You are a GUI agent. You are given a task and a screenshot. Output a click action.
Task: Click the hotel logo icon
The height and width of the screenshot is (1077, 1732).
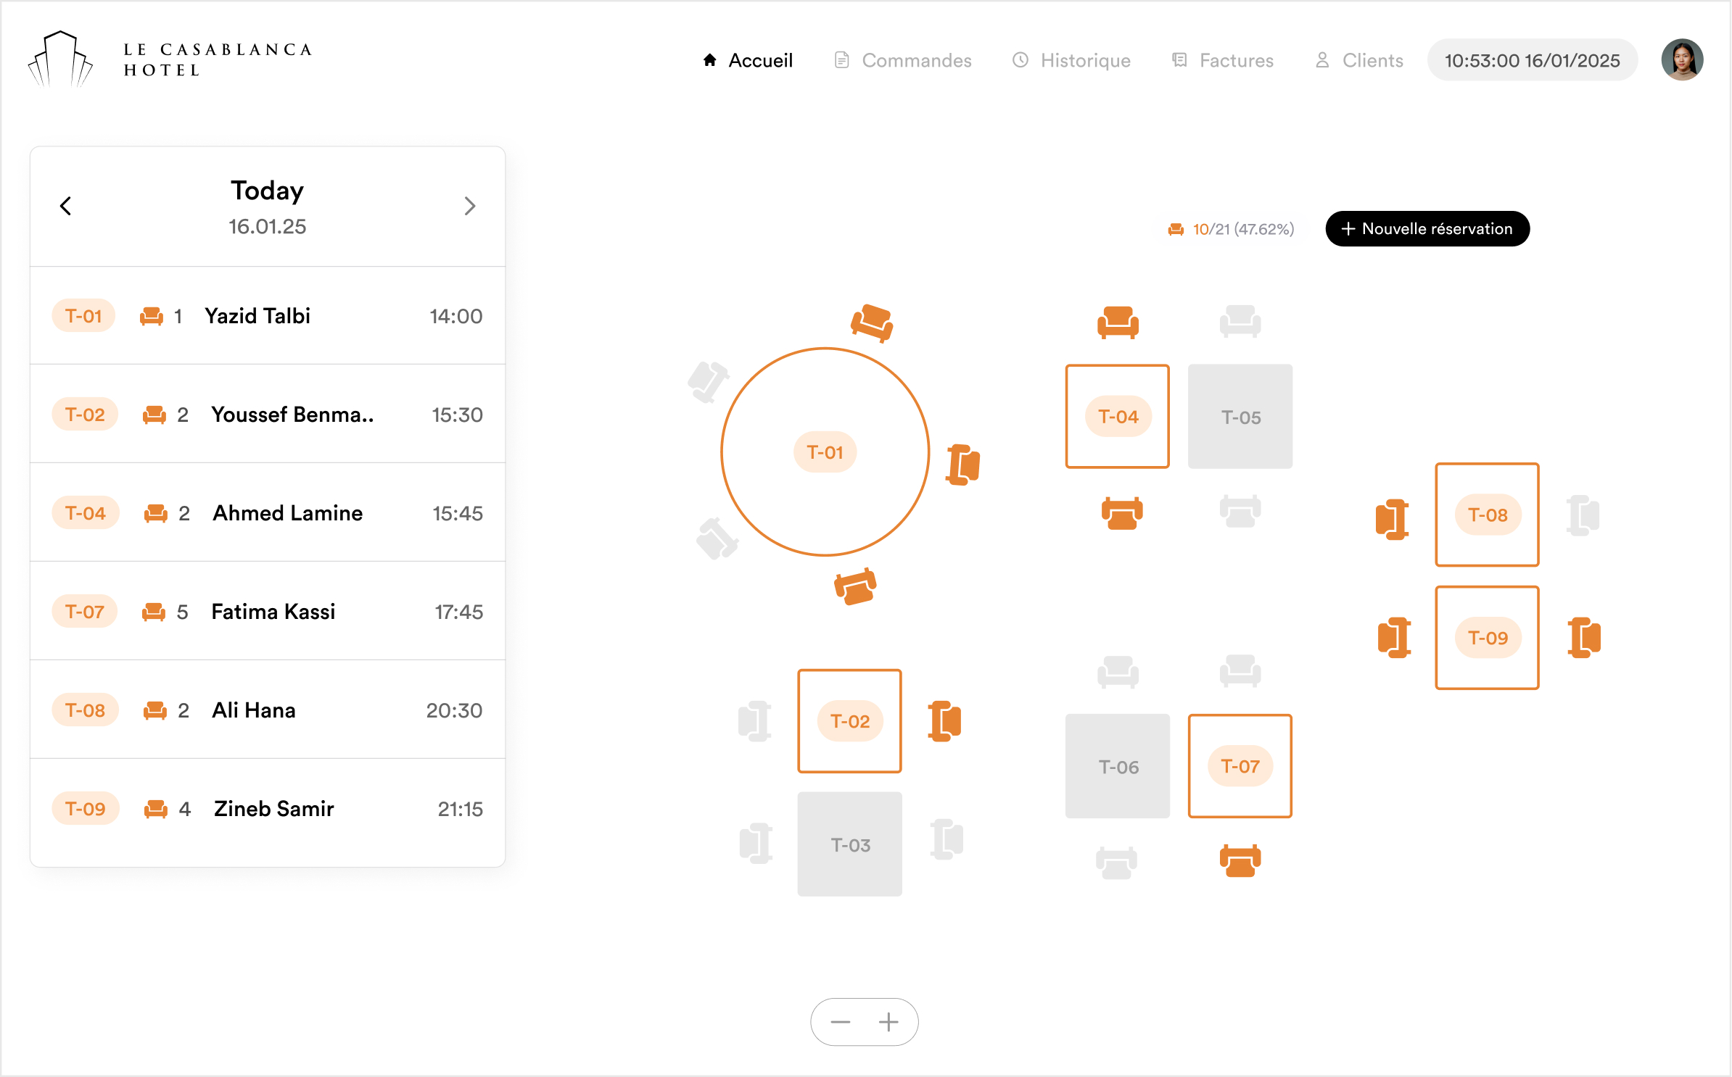pos(61,59)
